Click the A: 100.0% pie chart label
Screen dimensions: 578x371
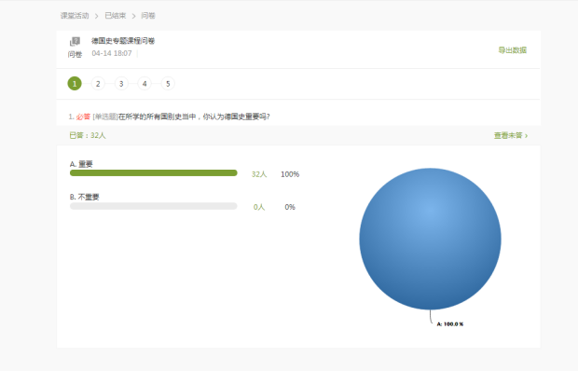[450, 324]
